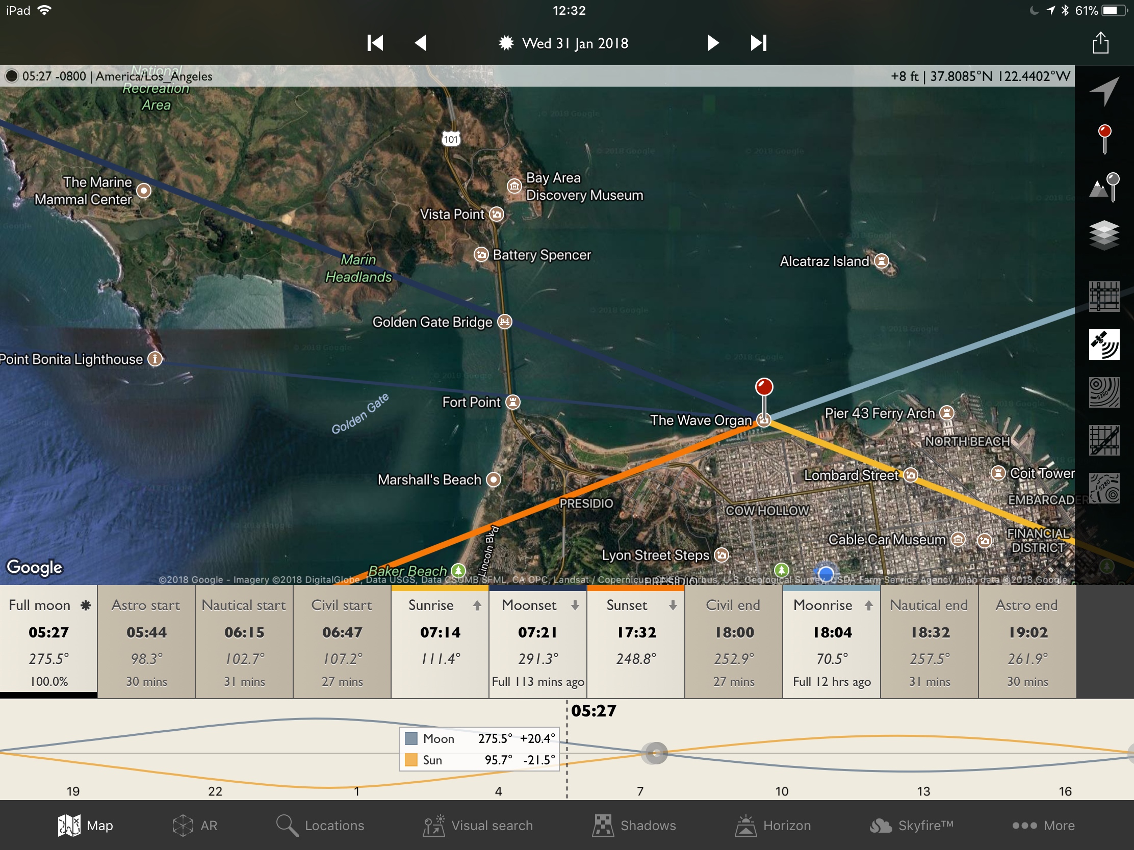The image size is (1134, 850).
Task: Open the Horizon tab
Action: click(773, 826)
